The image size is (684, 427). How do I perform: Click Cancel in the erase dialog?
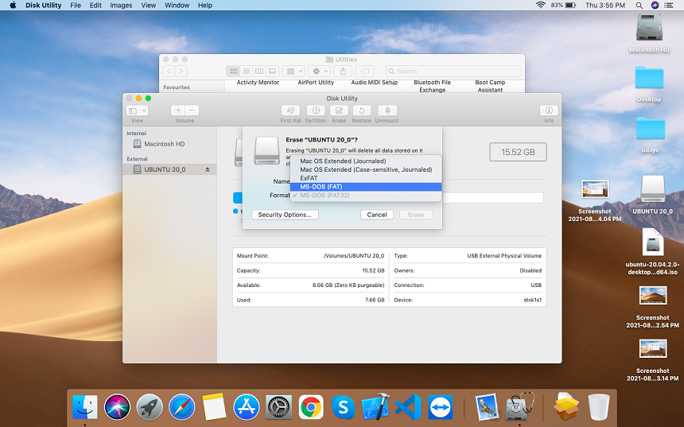pos(377,215)
